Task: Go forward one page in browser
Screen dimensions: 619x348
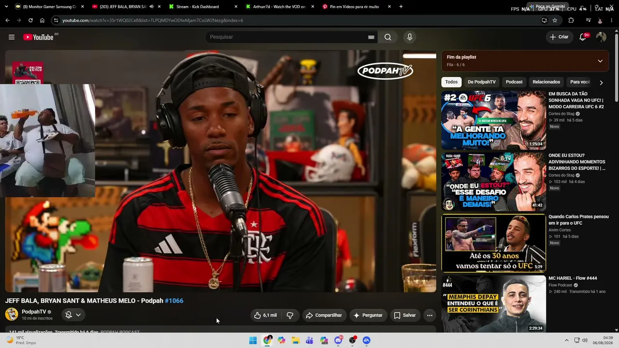Action: coord(19,20)
